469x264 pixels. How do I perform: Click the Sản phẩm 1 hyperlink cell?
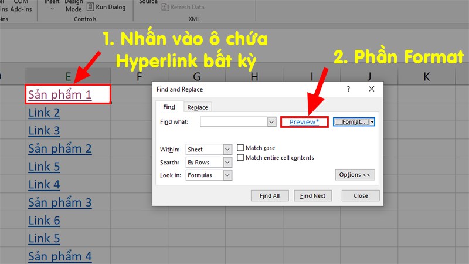pyautogui.click(x=60, y=94)
